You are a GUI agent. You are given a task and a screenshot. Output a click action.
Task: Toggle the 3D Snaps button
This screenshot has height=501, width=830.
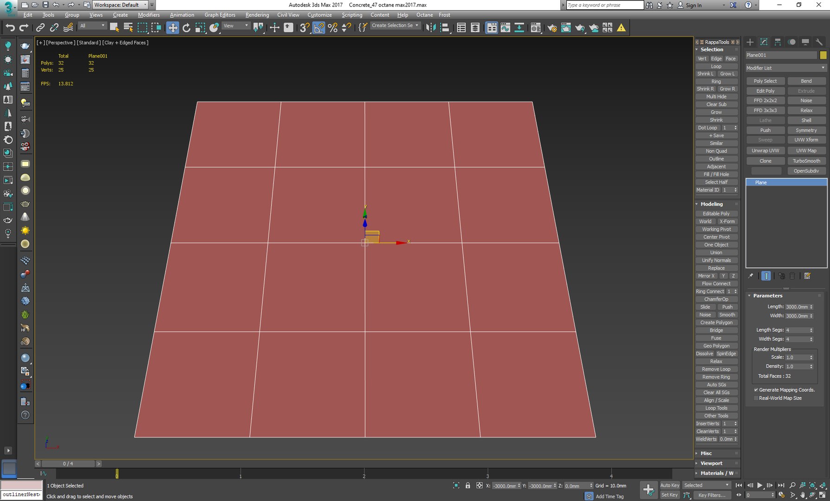(305, 28)
